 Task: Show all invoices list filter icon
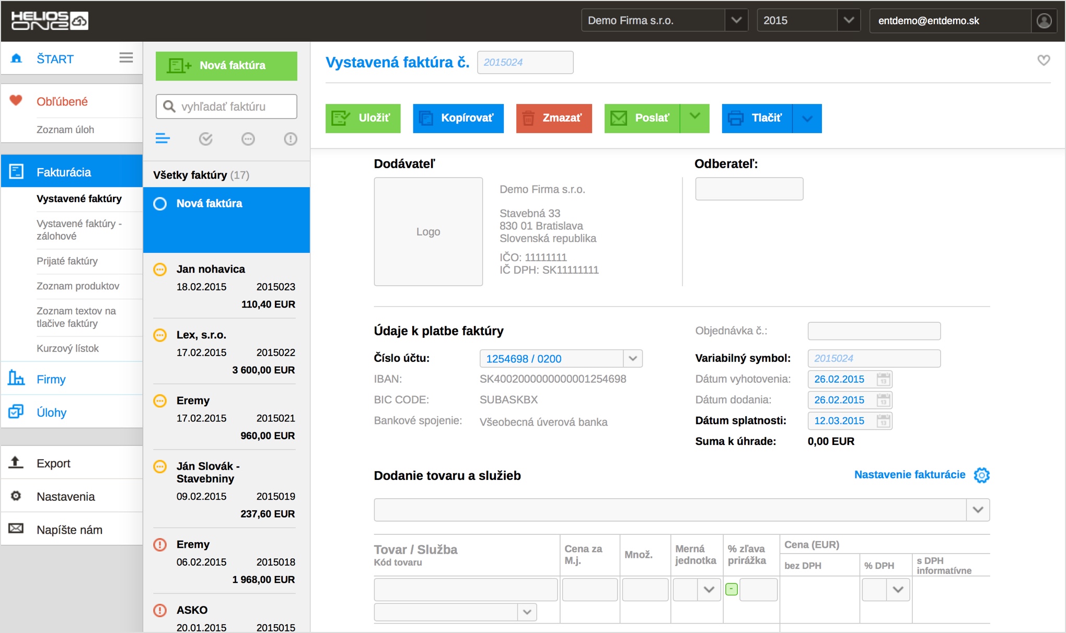(163, 139)
